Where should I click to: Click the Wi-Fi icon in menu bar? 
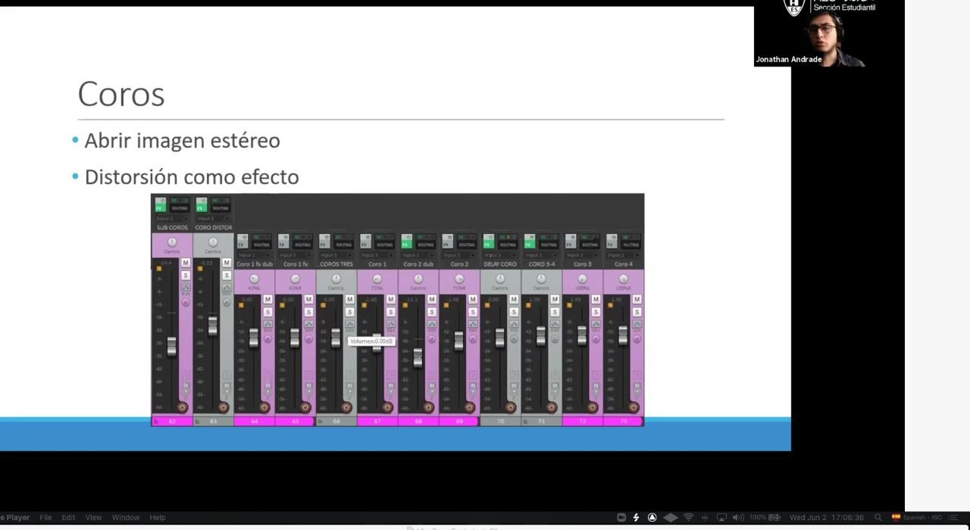(688, 518)
